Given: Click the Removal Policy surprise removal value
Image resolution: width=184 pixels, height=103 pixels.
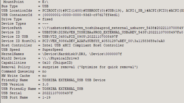Looking at the screenshot, I should (x=90, y=67).
